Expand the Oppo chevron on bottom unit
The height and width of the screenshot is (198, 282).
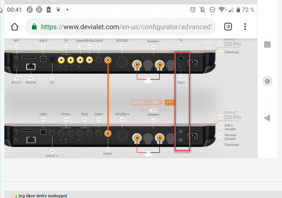click(85, 120)
